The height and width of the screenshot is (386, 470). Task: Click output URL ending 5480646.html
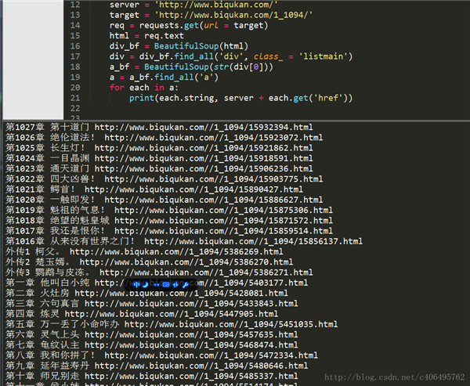pos(201,366)
